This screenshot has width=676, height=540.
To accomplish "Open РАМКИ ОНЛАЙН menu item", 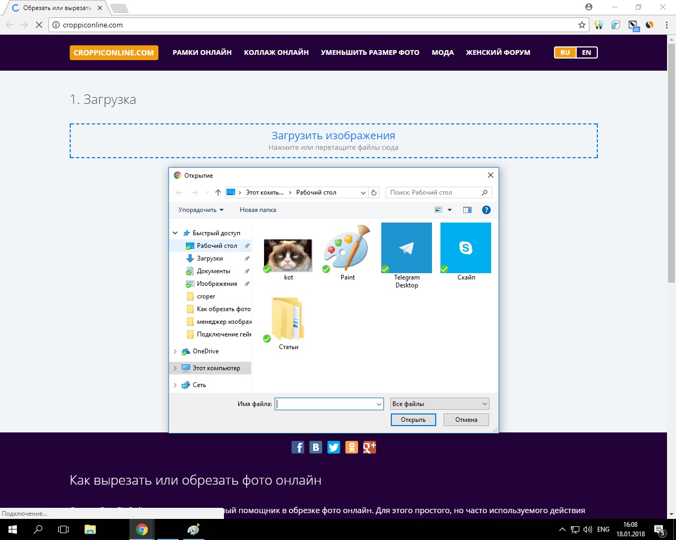I will tap(202, 53).
